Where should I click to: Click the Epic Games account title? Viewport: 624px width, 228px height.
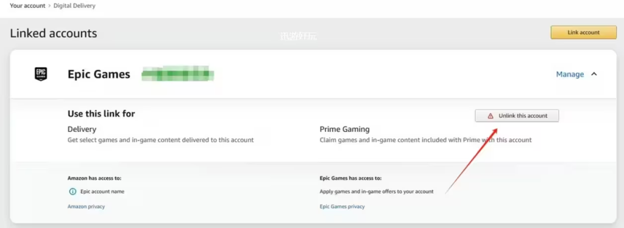point(99,74)
